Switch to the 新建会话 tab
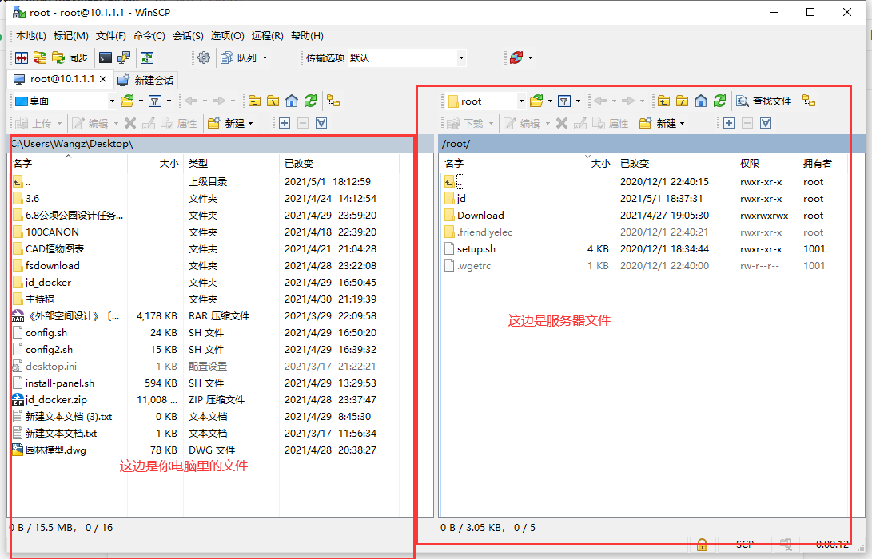Image resolution: width=872 pixels, height=559 pixels. click(146, 80)
